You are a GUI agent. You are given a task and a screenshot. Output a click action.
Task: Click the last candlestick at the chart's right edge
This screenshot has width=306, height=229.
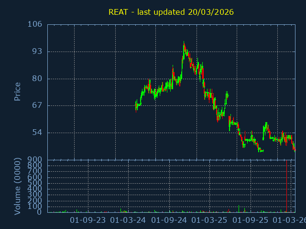click(295, 149)
